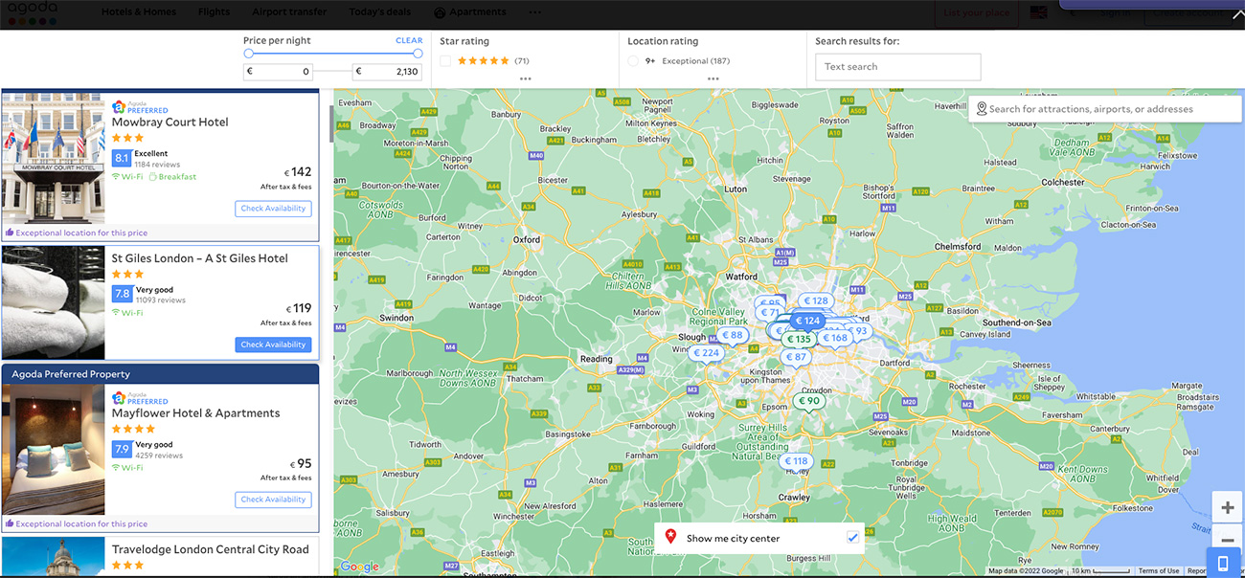Click the hotel list scrollbar
The width and height of the screenshot is (1245, 578).
click(331, 124)
